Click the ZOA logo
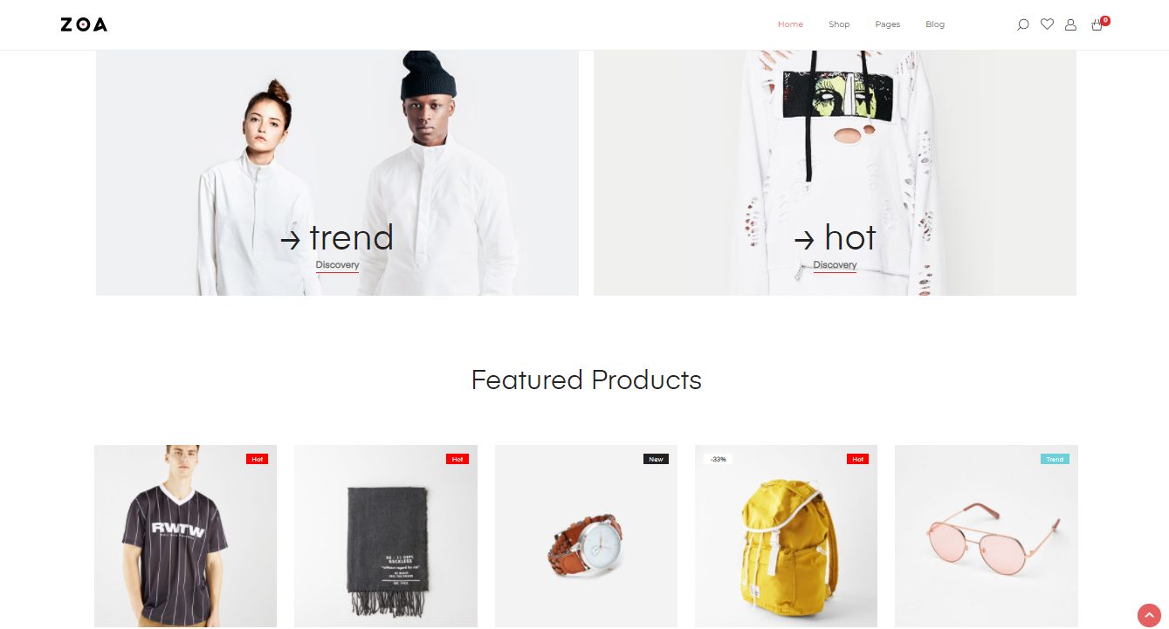Screen dimensions: 1169x629 click(84, 24)
